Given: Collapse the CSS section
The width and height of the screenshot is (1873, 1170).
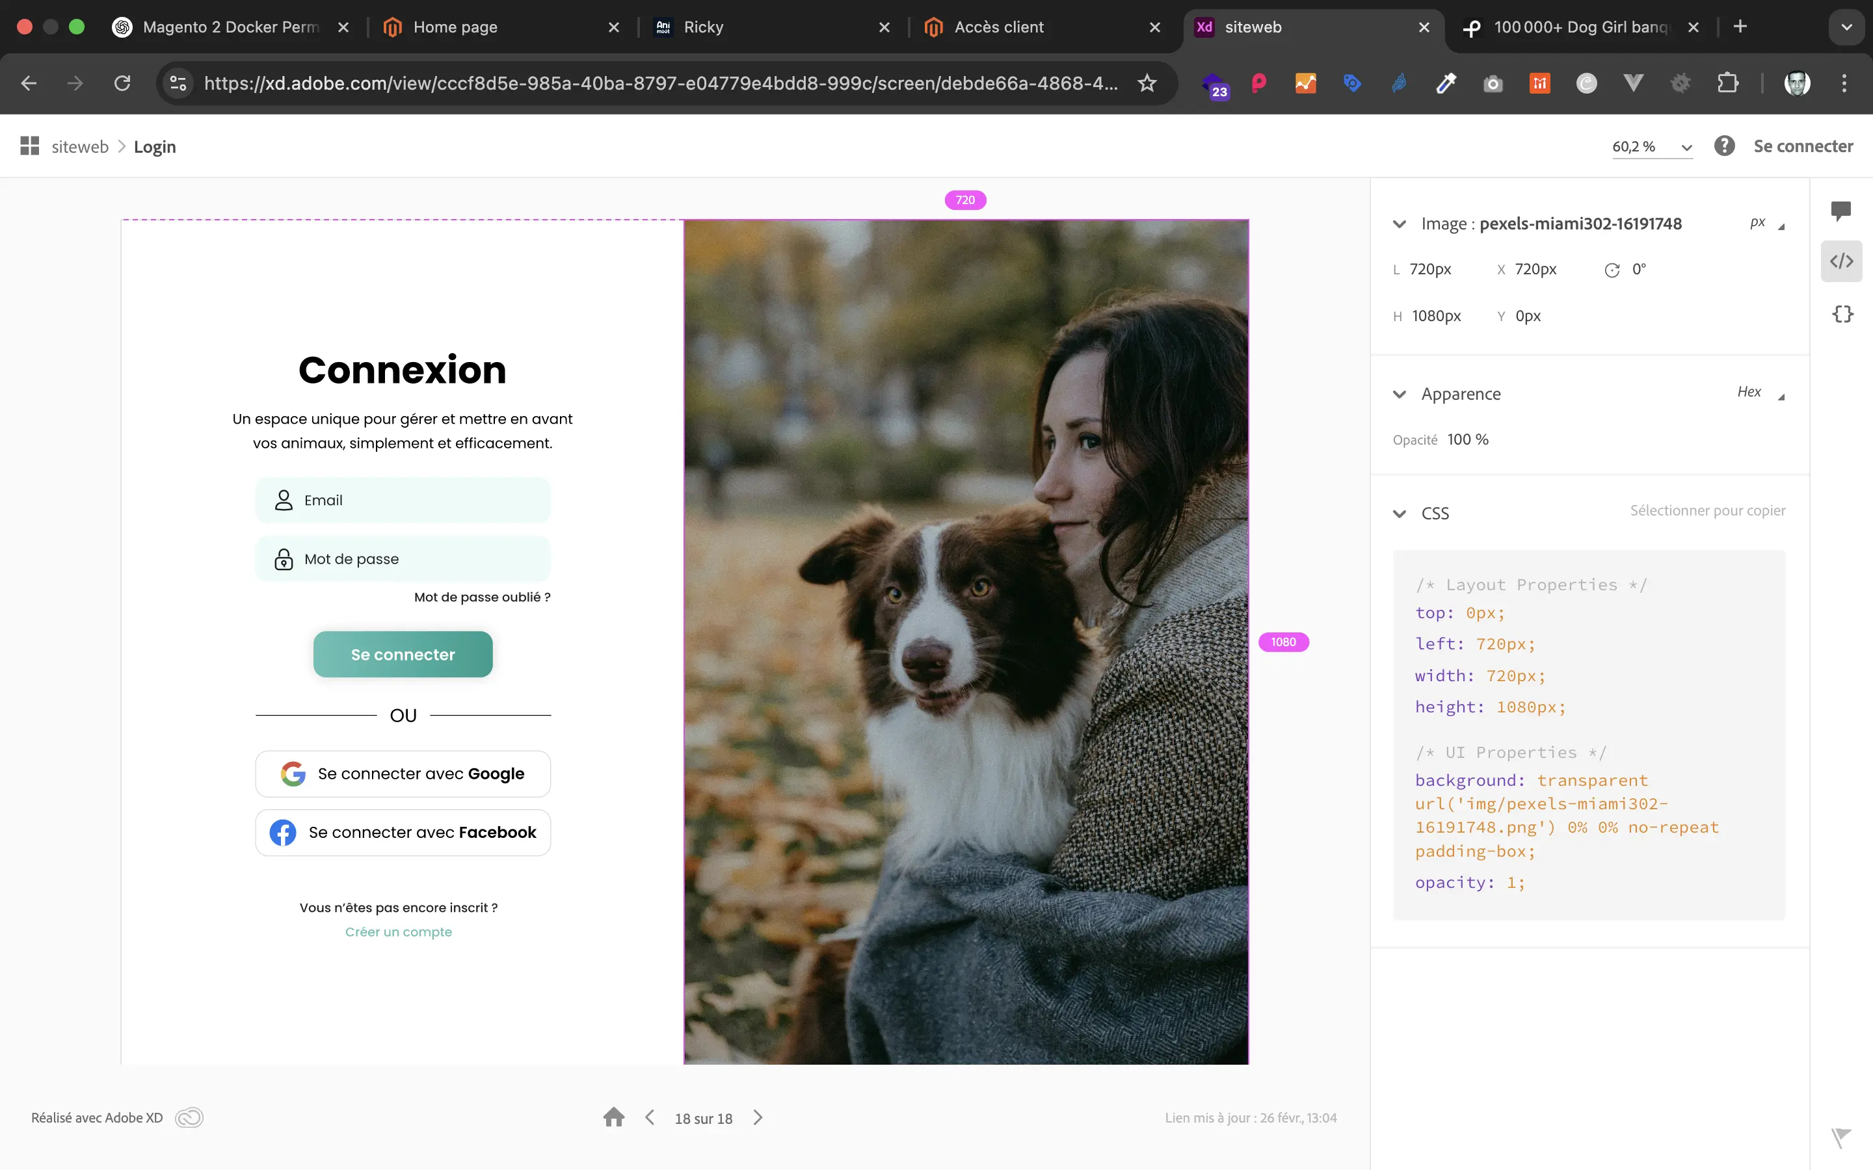Looking at the screenshot, I should click(1400, 513).
